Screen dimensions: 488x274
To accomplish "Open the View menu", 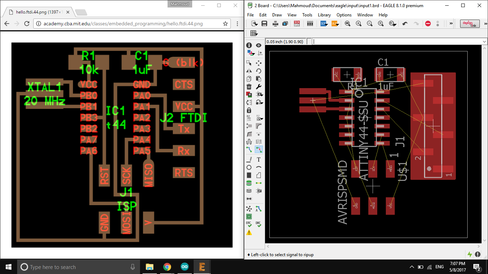I will pos(292,15).
